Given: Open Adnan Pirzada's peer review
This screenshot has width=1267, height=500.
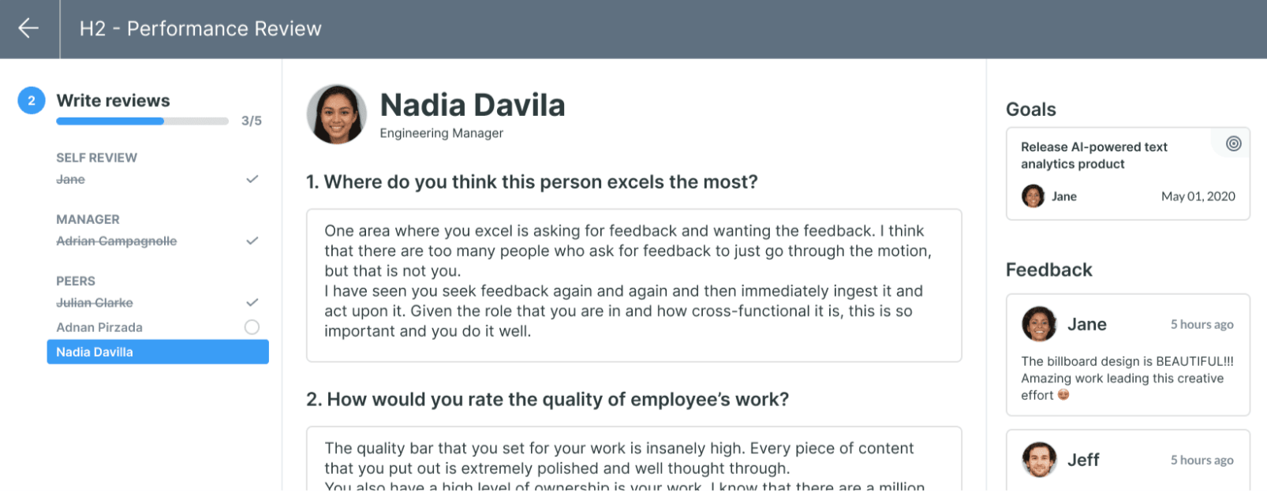Looking at the screenshot, I should 99,327.
